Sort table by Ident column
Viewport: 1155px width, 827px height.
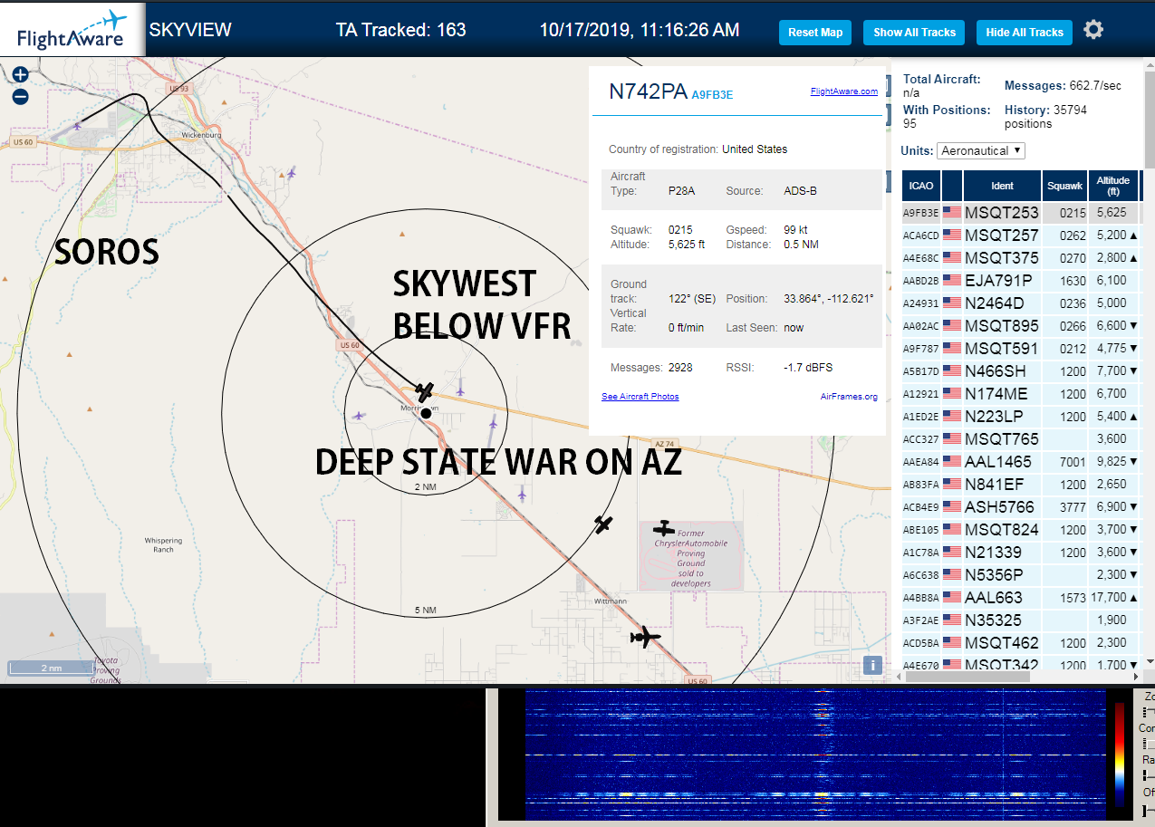pyautogui.click(x=1002, y=186)
